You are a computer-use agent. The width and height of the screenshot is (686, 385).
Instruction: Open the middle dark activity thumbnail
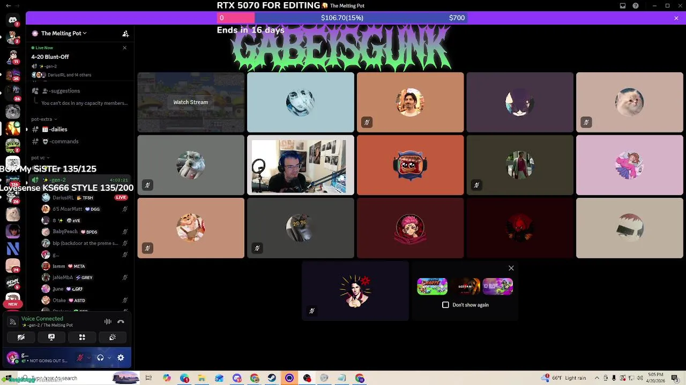click(x=465, y=287)
